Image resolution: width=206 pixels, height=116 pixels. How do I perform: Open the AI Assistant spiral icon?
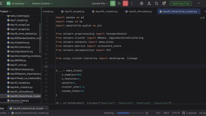(x=141, y=3)
